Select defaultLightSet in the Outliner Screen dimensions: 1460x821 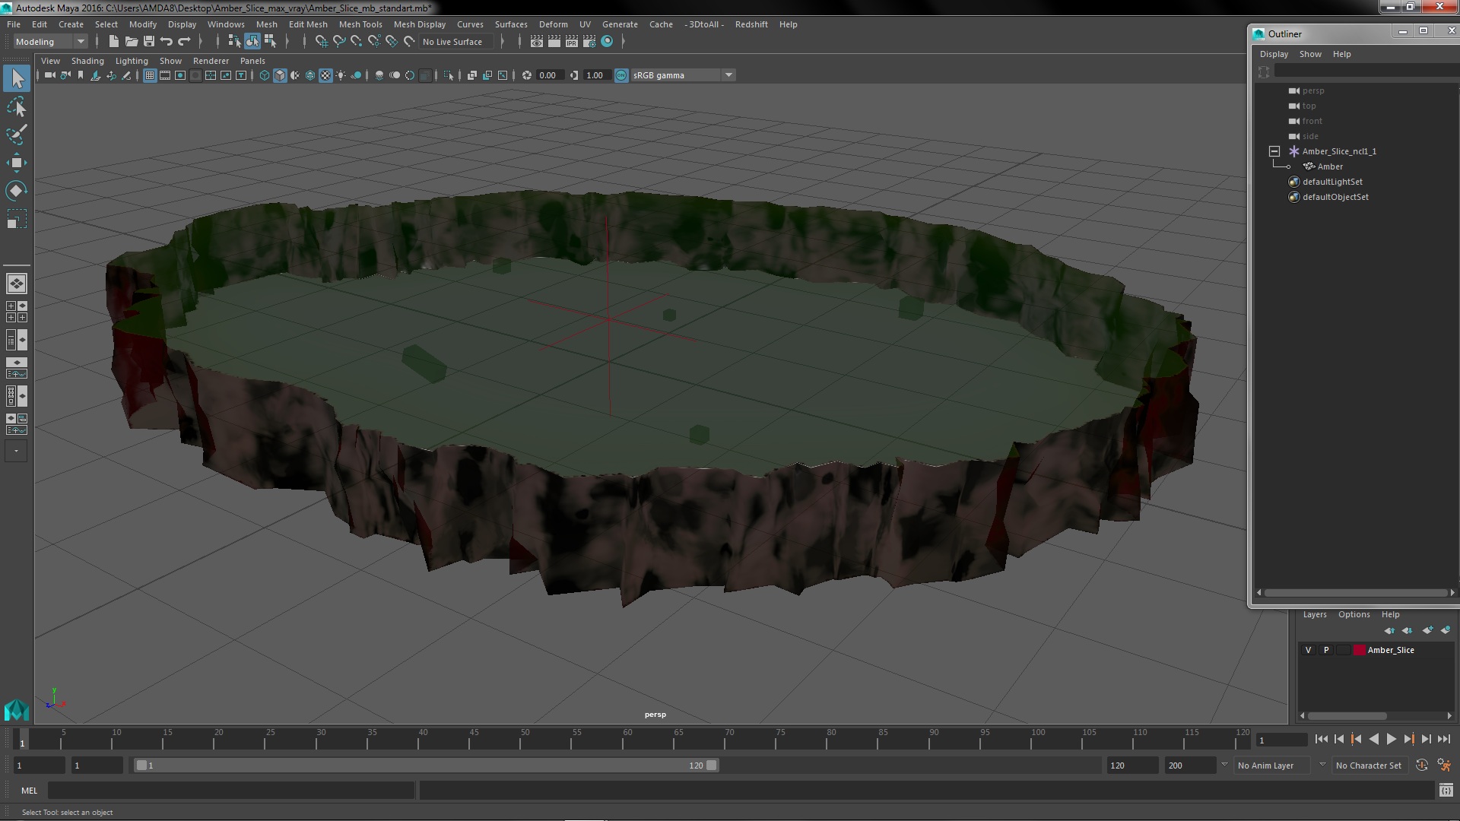click(1332, 182)
